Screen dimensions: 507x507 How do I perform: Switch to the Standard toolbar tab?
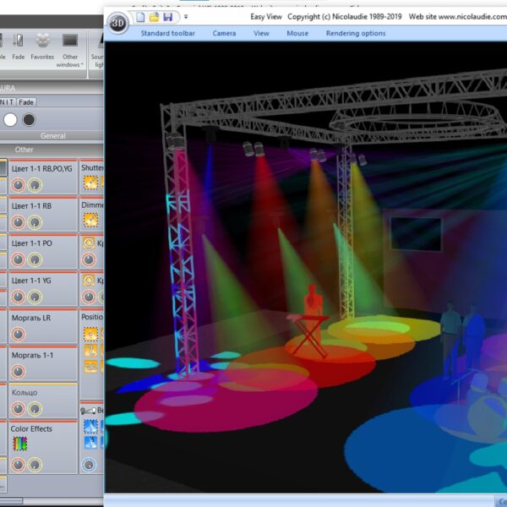pyautogui.click(x=168, y=33)
